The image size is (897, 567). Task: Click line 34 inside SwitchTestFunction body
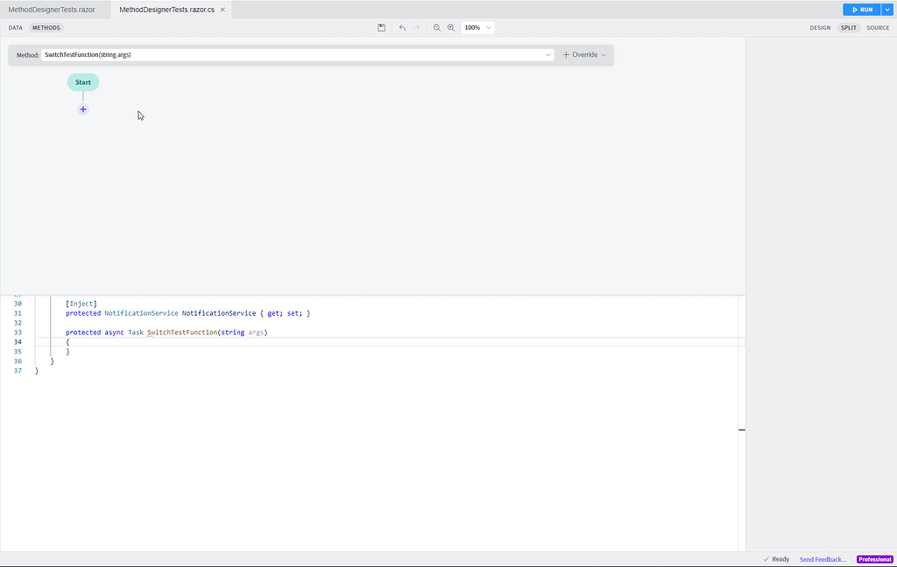click(67, 341)
